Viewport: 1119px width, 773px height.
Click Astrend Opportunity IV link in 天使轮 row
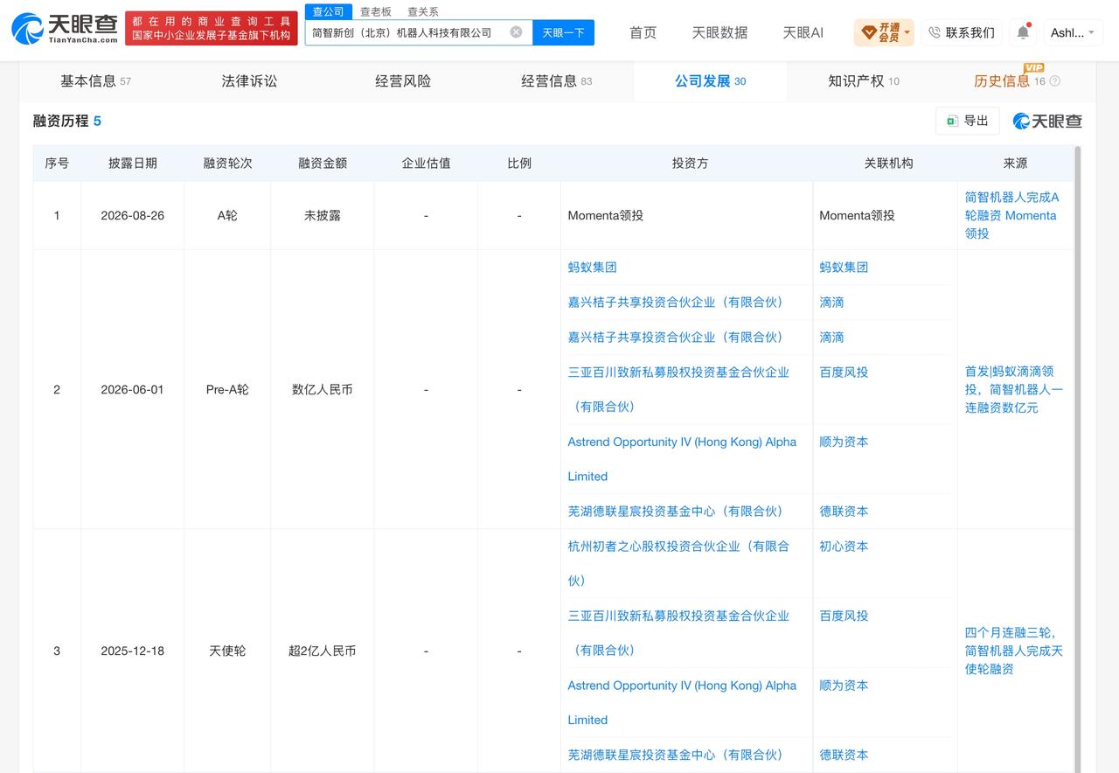[682, 702]
